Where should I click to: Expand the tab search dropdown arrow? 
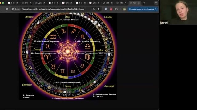click(x=156, y=3)
